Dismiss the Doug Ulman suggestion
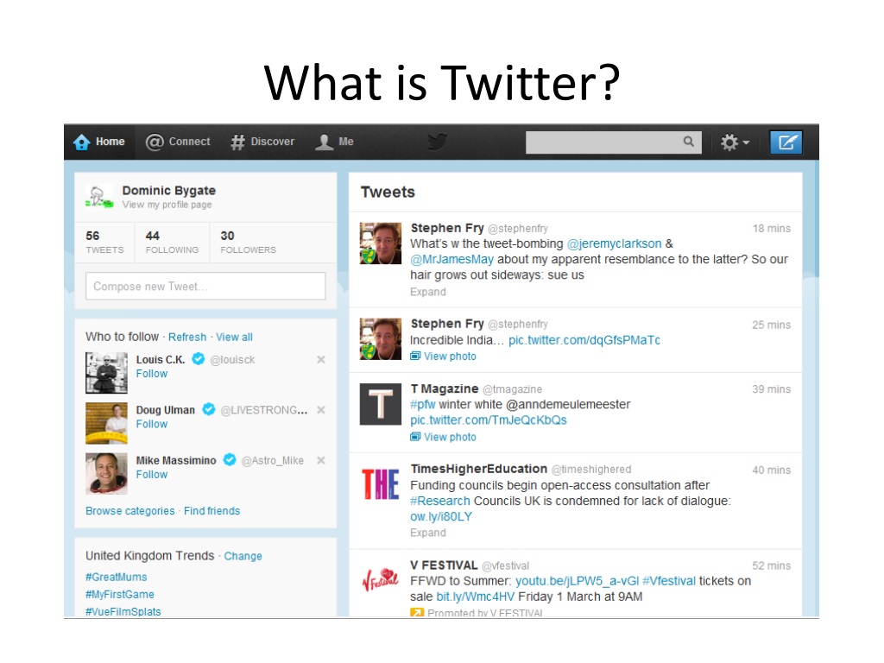 point(321,410)
